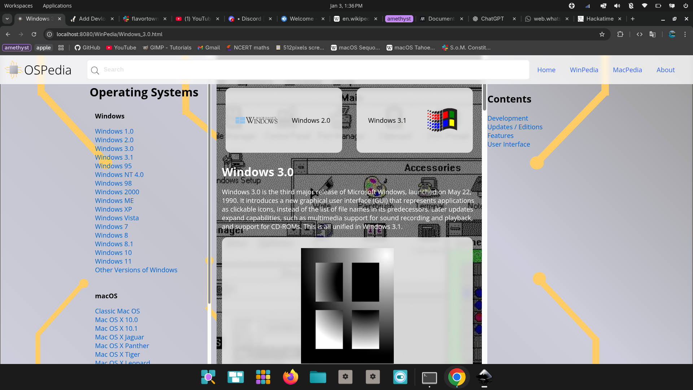Switch to the ChatGPT tab

492,19
